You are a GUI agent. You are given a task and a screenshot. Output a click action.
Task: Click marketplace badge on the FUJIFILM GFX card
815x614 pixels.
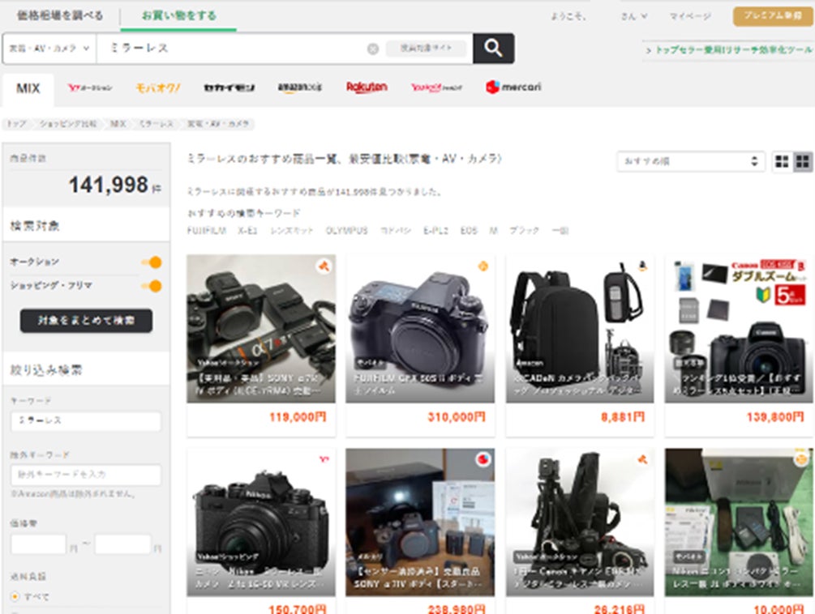[483, 266]
